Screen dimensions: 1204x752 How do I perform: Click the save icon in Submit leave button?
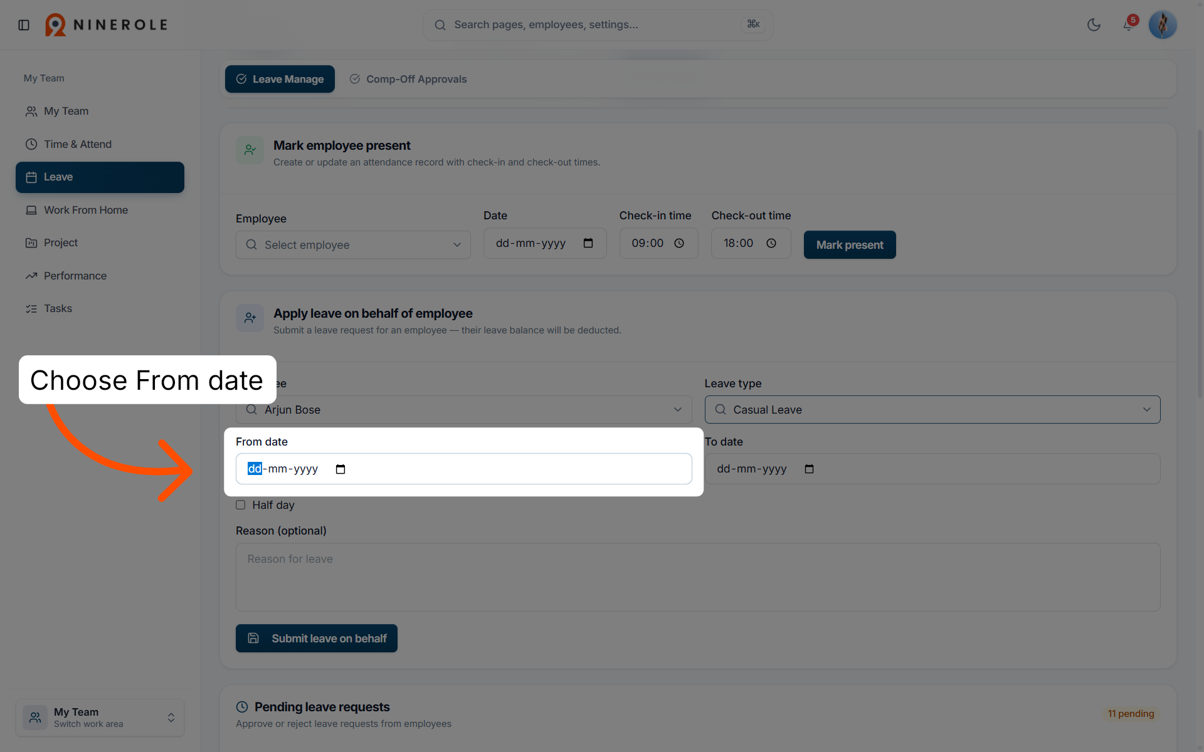pyautogui.click(x=253, y=638)
